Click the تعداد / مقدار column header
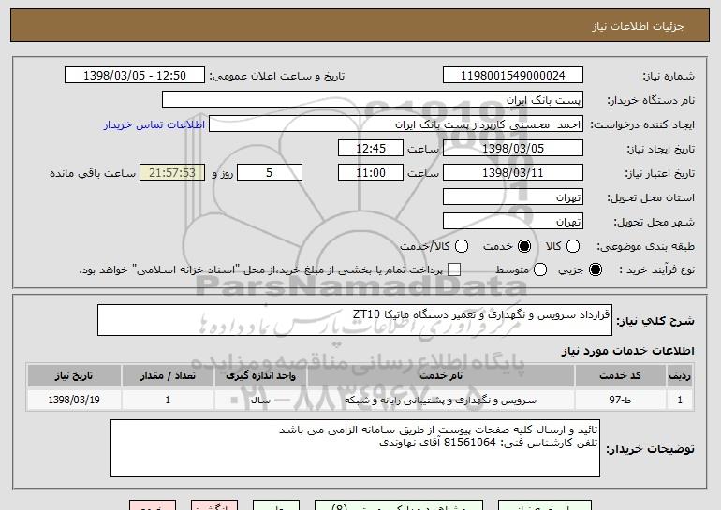 168,376
